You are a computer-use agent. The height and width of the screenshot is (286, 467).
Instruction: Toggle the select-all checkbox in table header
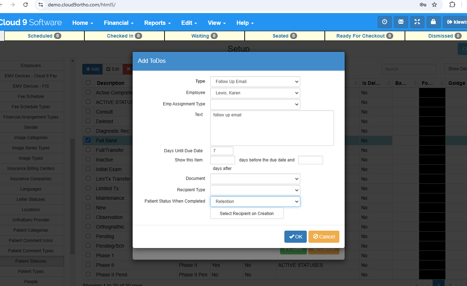pos(88,82)
